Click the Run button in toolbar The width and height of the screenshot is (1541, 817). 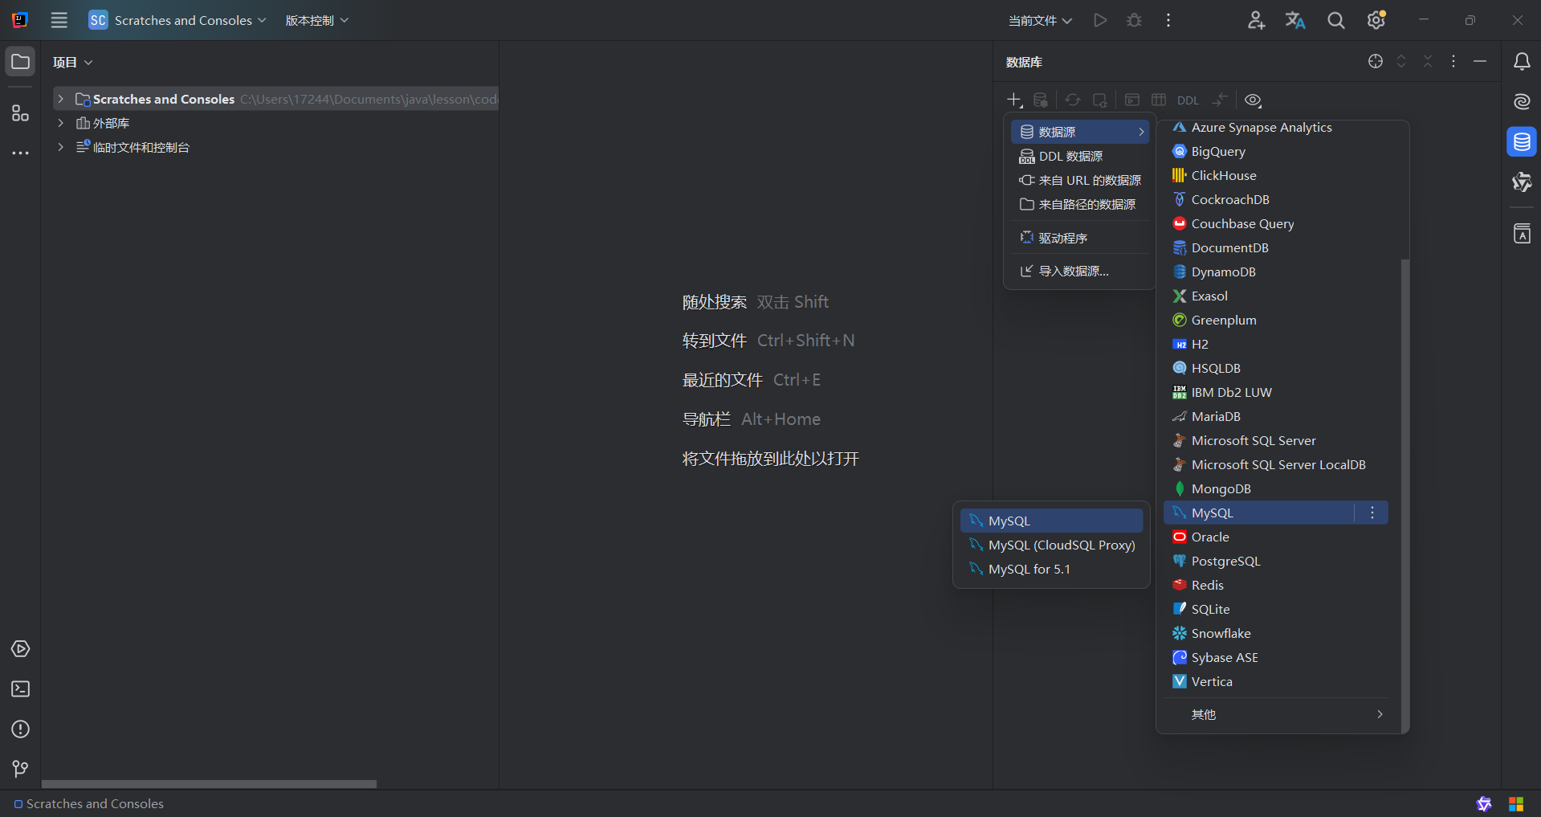[x=1100, y=20]
